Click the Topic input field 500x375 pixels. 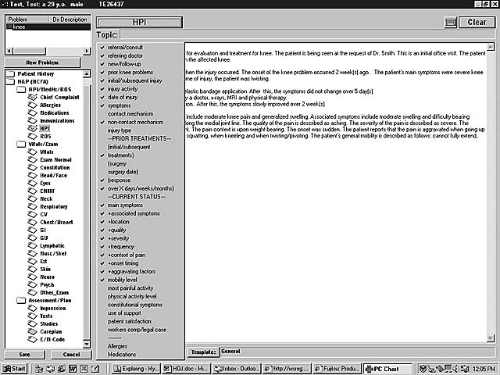[x=307, y=34]
